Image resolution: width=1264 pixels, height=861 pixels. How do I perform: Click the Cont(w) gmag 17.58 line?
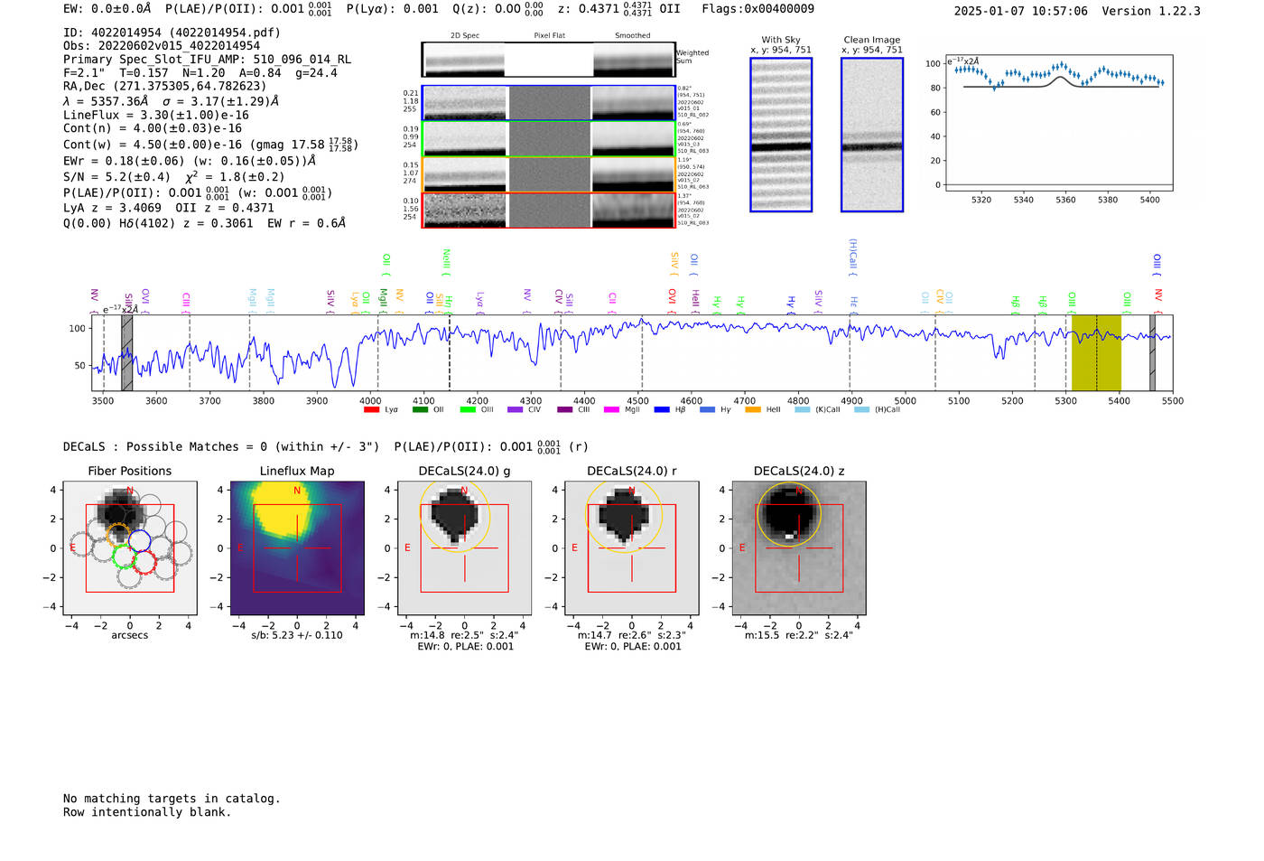click(x=210, y=145)
